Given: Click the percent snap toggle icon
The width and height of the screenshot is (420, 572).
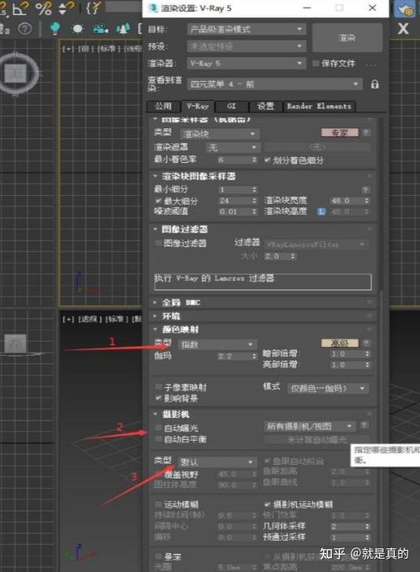Looking at the screenshot, I should point(43,7).
